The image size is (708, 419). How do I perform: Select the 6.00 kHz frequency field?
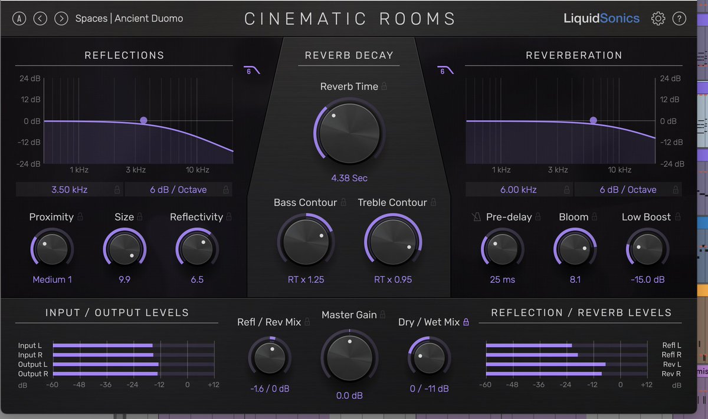[520, 190]
